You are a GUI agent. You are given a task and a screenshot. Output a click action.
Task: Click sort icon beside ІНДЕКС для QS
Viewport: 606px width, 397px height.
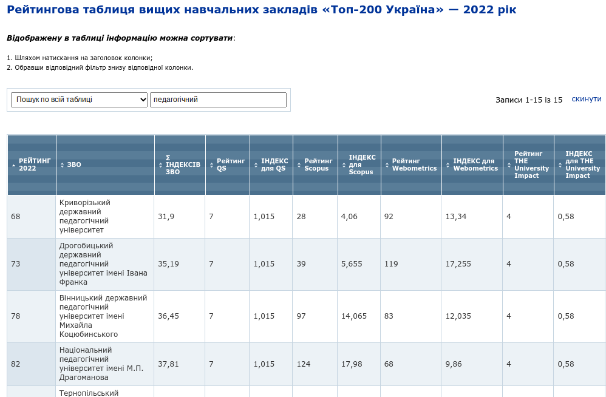256,165
